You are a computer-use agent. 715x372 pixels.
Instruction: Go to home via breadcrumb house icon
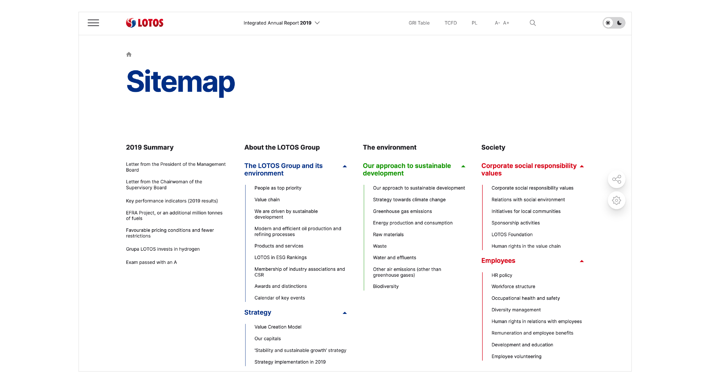(129, 54)
